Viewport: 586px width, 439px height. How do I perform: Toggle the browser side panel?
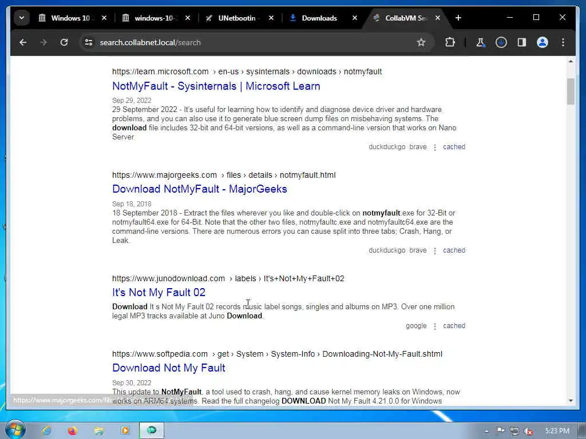coord(522,42)
